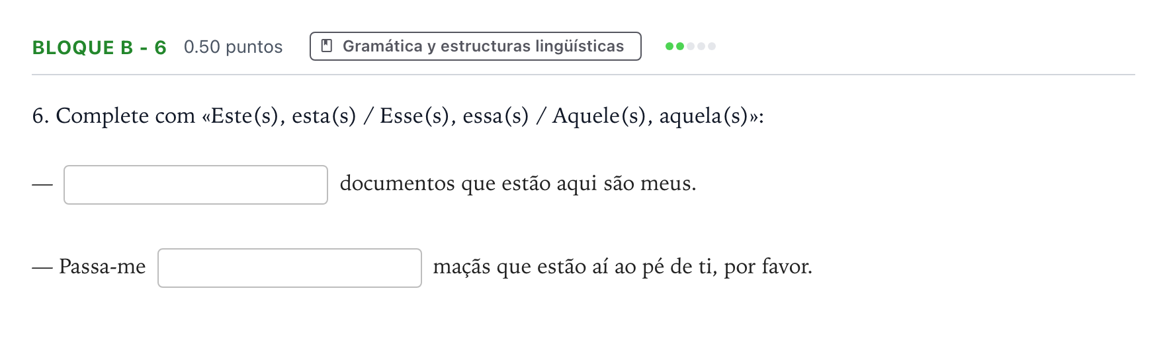Click the 'Complete com' instruction text
Image resolution: width=1167 pixels, height=338 pixels.
(x=125, y=116)
